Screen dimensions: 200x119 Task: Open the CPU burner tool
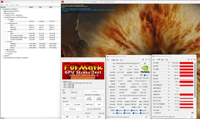(72, 109)
